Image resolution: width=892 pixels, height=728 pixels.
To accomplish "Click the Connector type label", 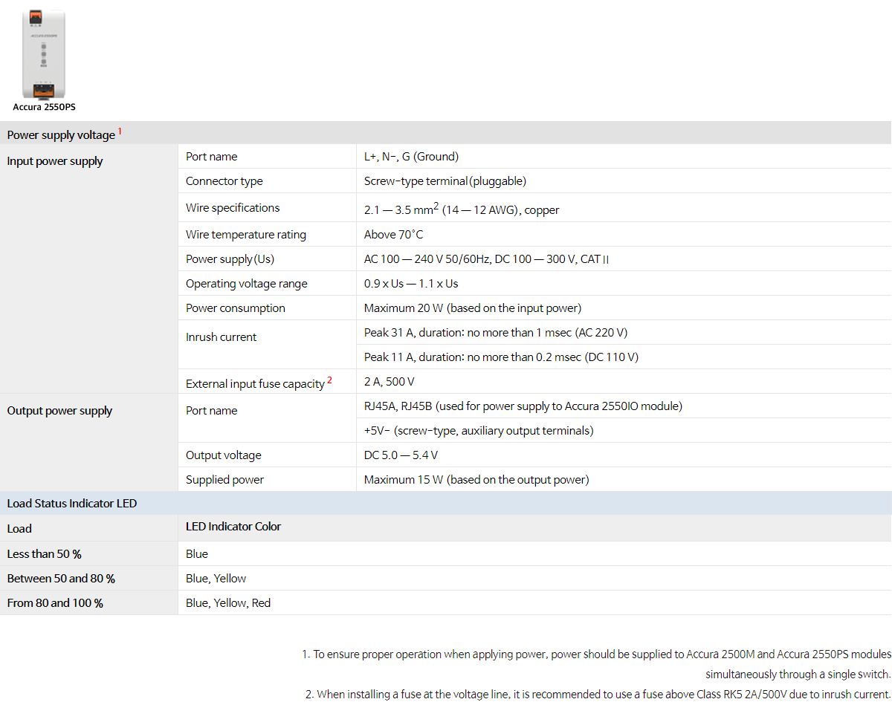I will coord(224,181).
